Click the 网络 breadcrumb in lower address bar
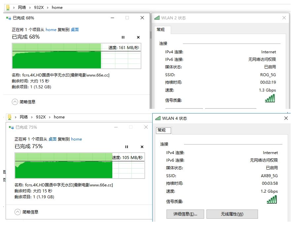Viewport: 294px width, 225px height. tap(24, 117)
